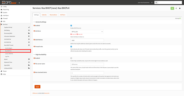
Task: Open the Interfaces dropdown showing OPT3, LAN
Action: click(x=87, y=32)
